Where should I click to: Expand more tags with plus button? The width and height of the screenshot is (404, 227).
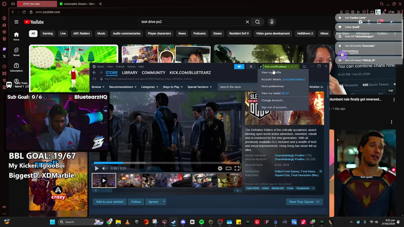(x=313, y=188)
